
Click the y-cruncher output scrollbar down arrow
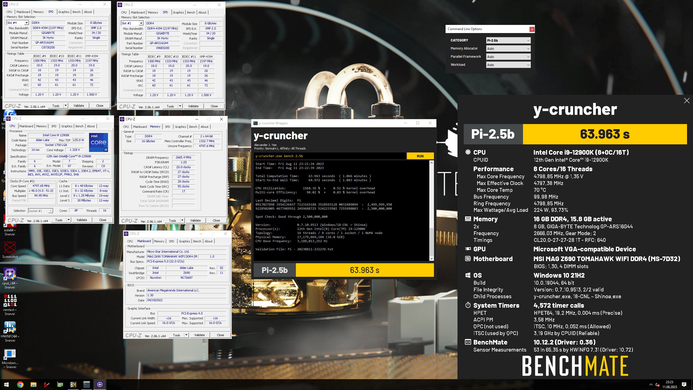pyautogui.click(x=432, y=259)
